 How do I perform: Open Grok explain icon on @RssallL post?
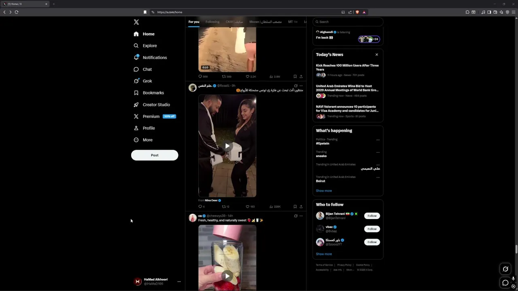click(296, 86)
